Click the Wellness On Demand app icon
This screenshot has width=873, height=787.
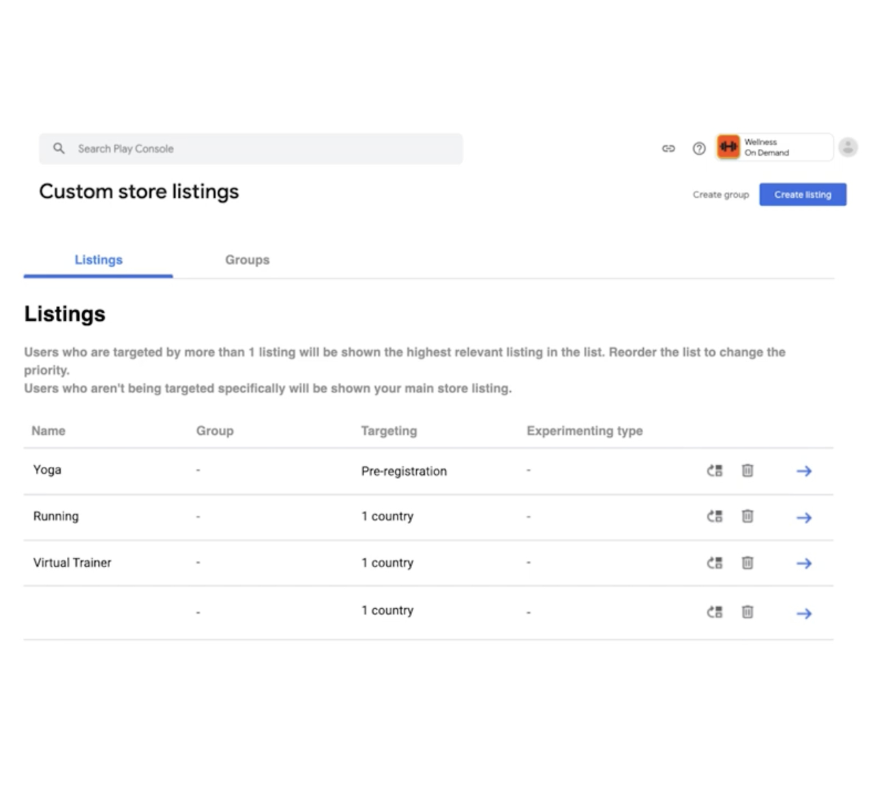point(728,147)
